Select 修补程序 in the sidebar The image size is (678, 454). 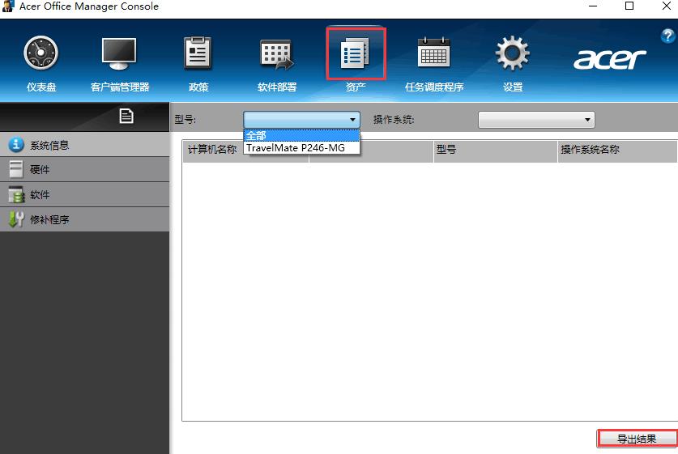[x=85, y=219]
